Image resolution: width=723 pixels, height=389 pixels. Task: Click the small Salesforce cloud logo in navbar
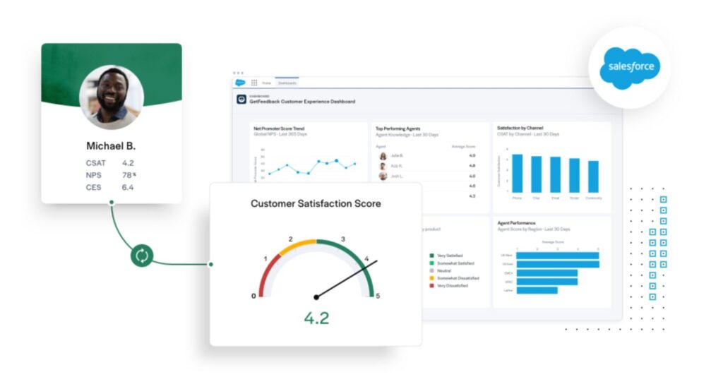click(x=241, y=83)
